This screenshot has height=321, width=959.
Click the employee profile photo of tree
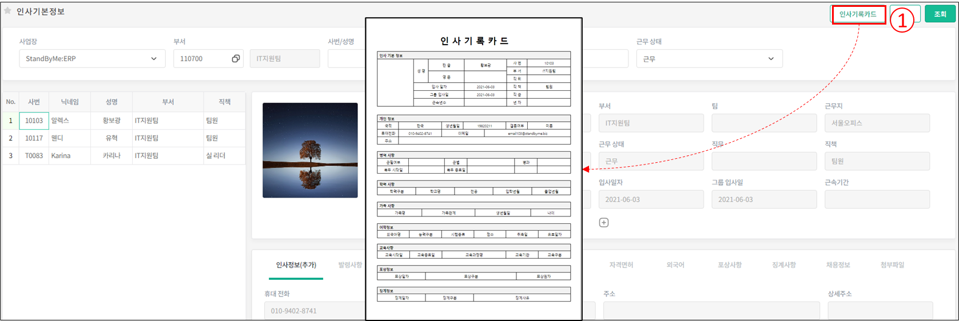coord(310,150)
